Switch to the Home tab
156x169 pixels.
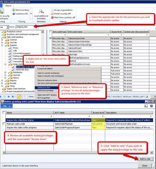pyautogui.click(x=8, y=6)
